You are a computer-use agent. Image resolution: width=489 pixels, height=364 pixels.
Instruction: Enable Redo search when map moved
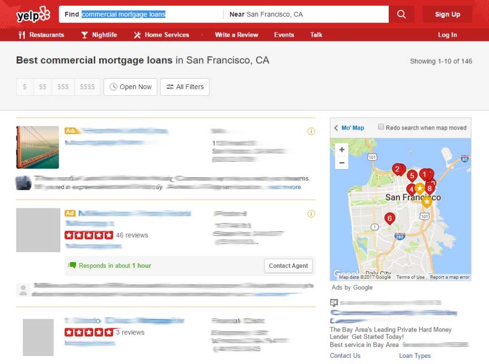coord(381,127)
